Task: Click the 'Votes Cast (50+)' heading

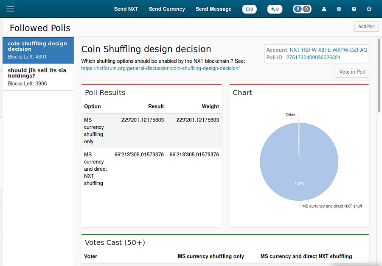Action: [x=115, y=242]
